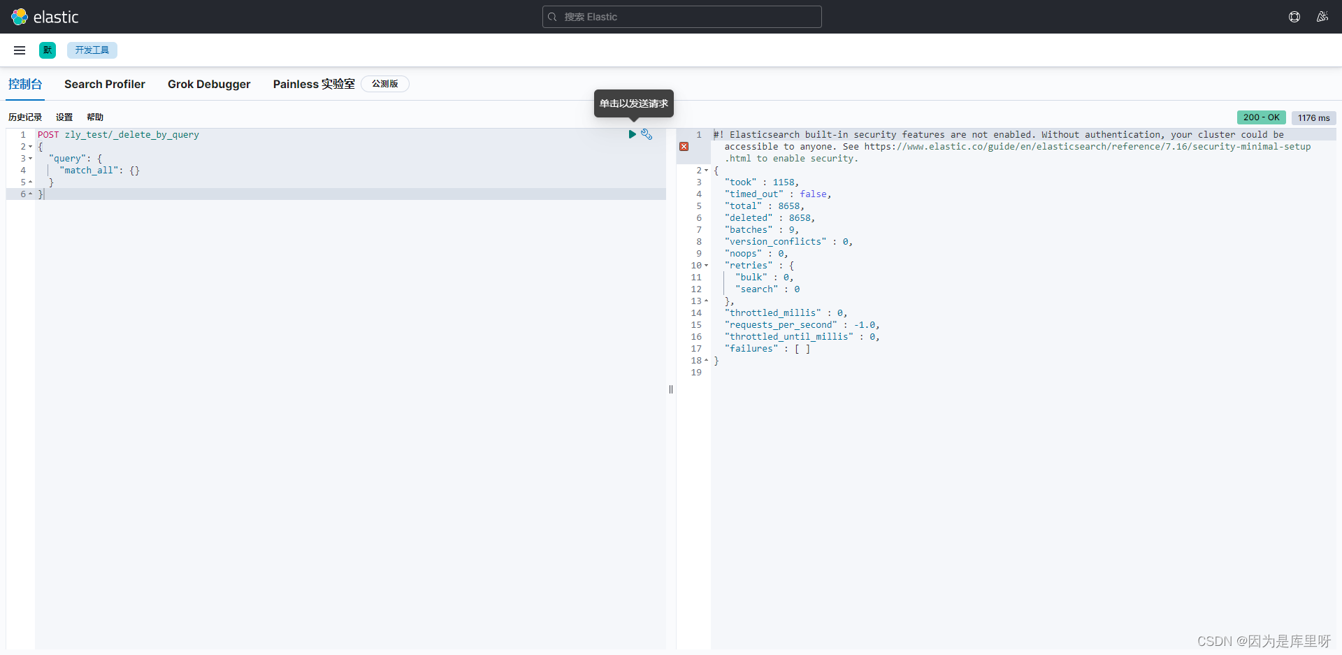The width and height of the screenshot is (1342, 655).
Task: Click the 开发工具 breadcrumb
Action: (x=92, y=50)
